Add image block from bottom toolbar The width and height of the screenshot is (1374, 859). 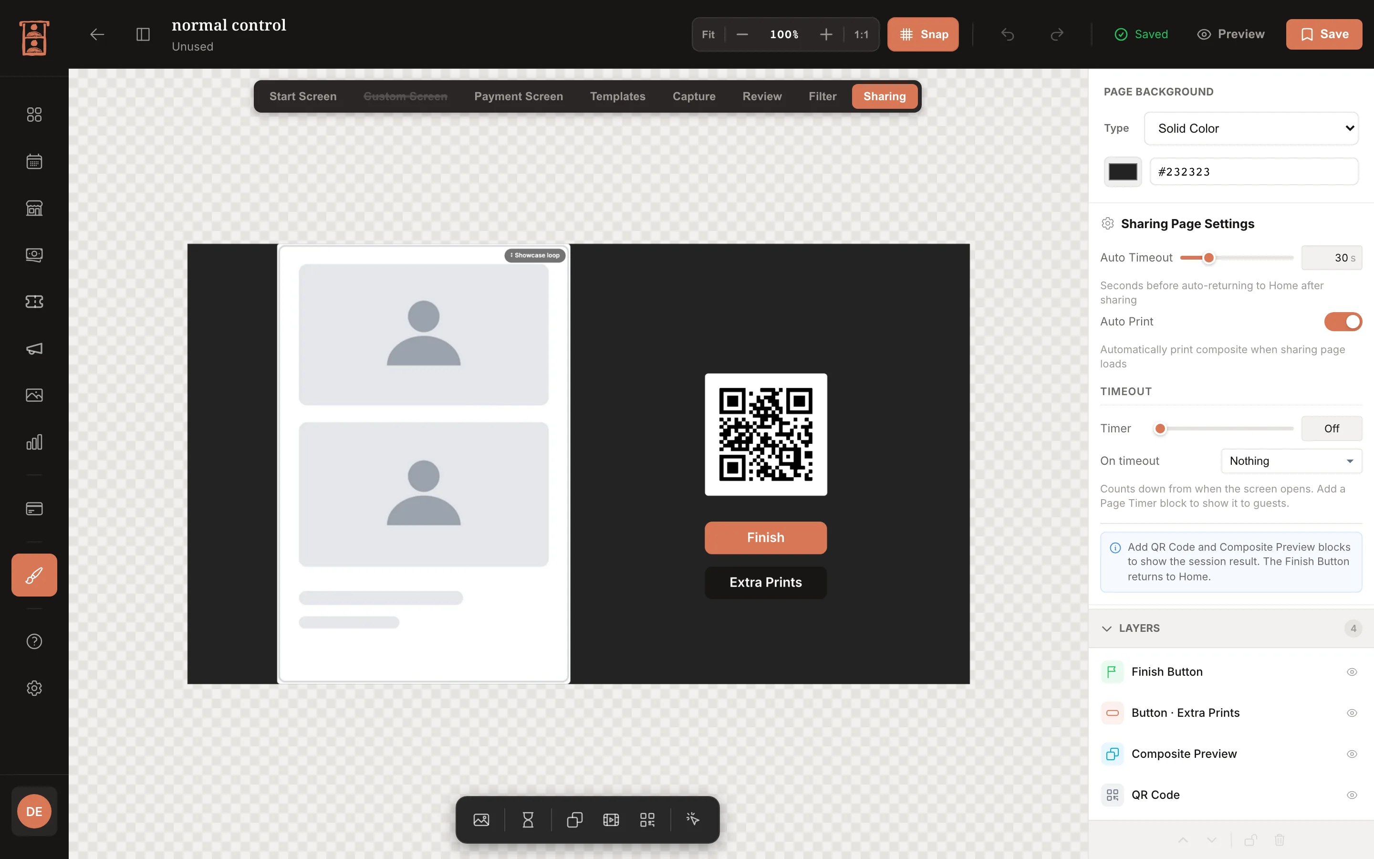481,819
